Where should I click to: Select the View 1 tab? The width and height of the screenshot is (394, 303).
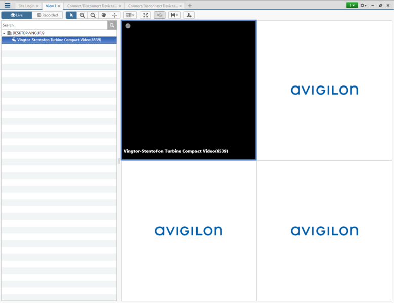51,6
